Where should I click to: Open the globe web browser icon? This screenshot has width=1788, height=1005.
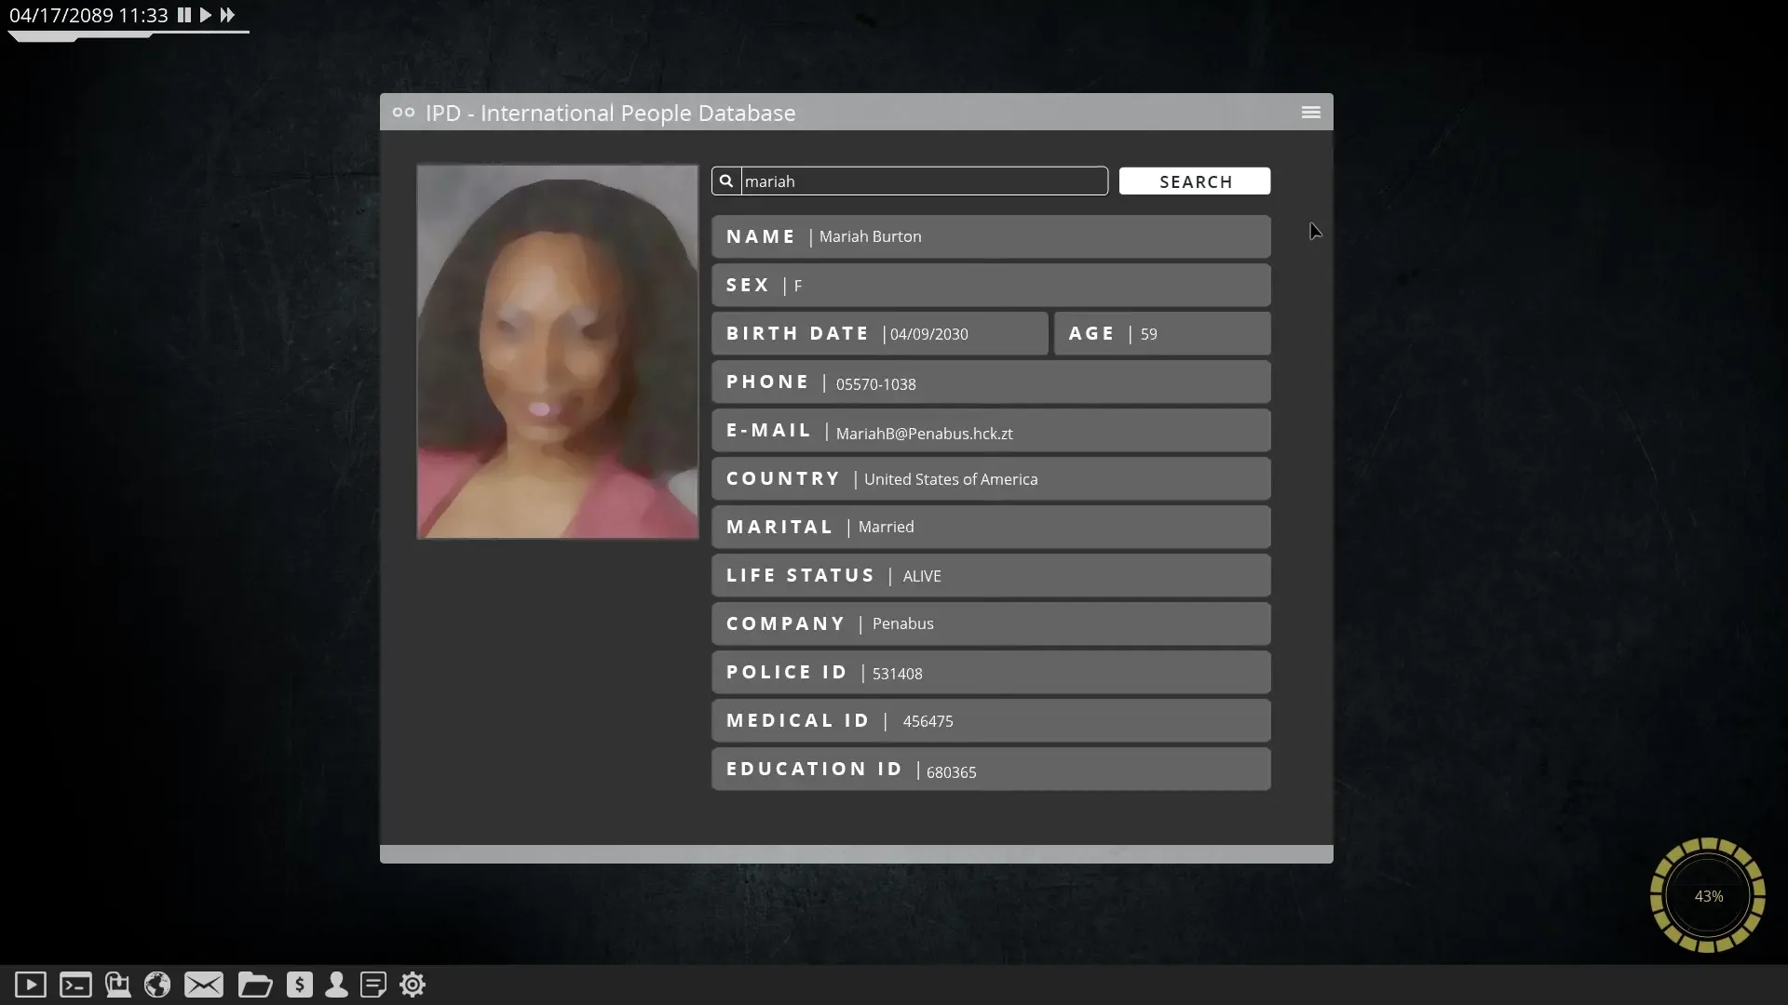click(x=157, y=985)
